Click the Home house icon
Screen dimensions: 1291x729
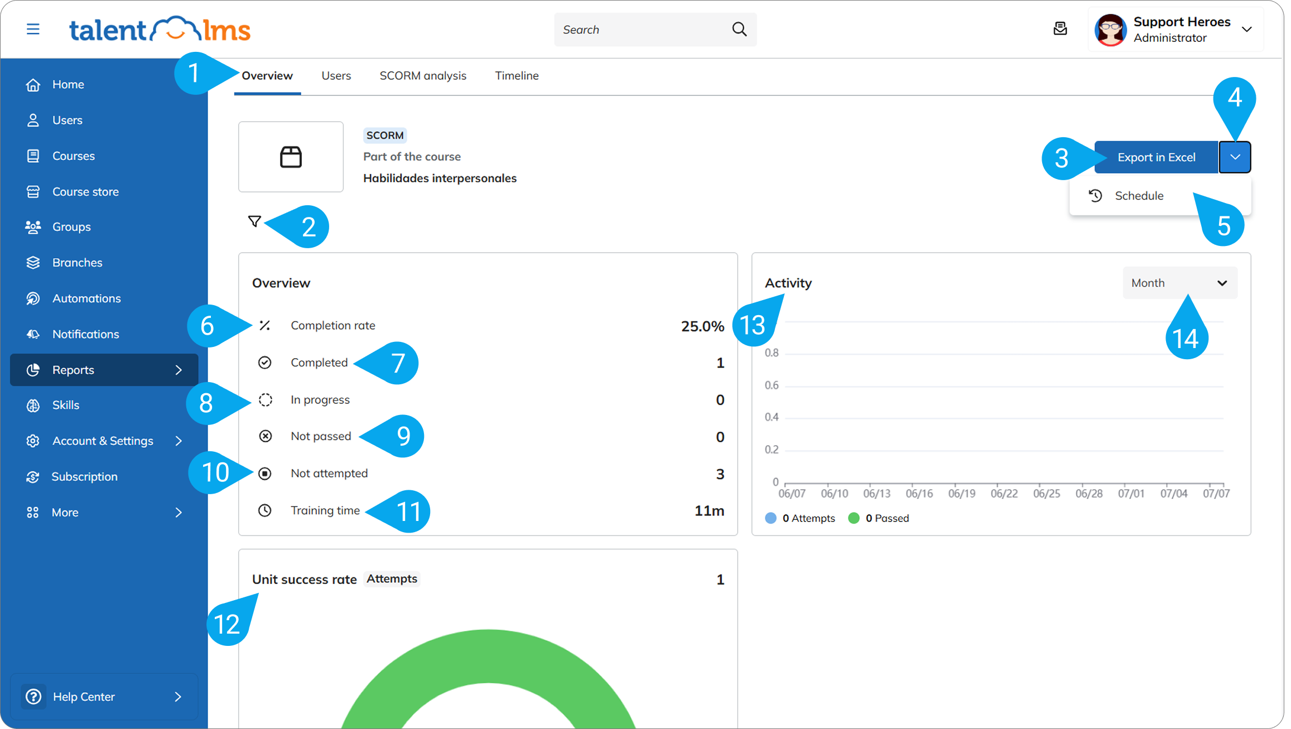click(x=33, y=84)
